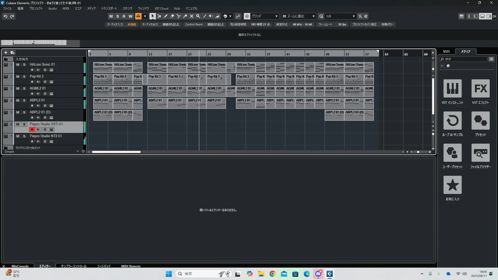Select the Glue tool
The height and width of the screenshot is (280, 498).
[x=185, y=16]
